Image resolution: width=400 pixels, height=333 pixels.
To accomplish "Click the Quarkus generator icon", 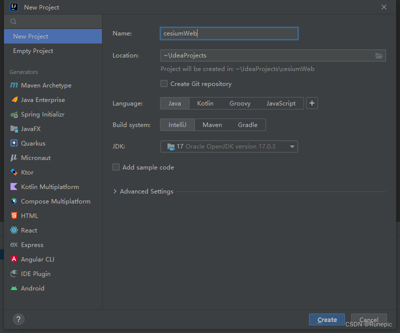I will click(x=14, y=143).
